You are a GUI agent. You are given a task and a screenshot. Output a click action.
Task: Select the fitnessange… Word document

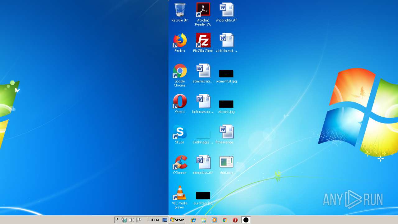click(x=226, y=134)
